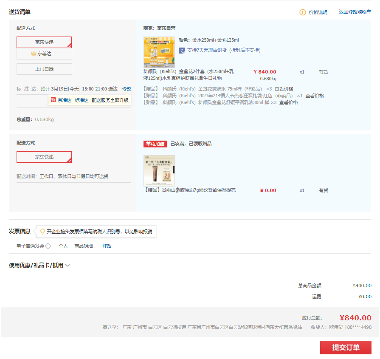
Task: Open the 谷雨山参胶原霜 gift thumbnail
Action: click(159, 170)
